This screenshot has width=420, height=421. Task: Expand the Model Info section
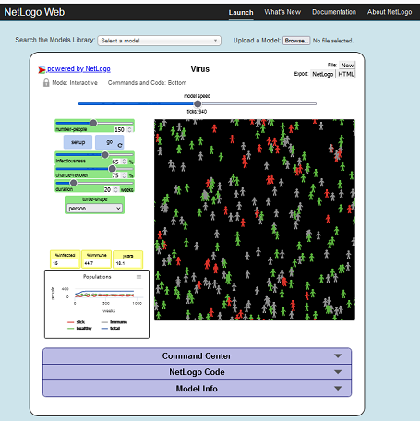pos(197,389)
